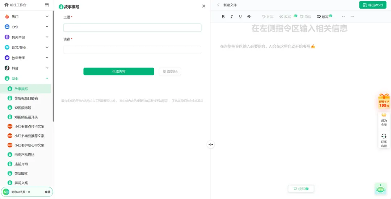Click the AI word count badge icon
The width and height of the screenshot is (391, 199).
pos(6,192)
